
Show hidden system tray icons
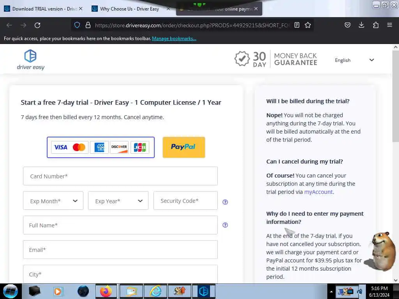[331, 292]
